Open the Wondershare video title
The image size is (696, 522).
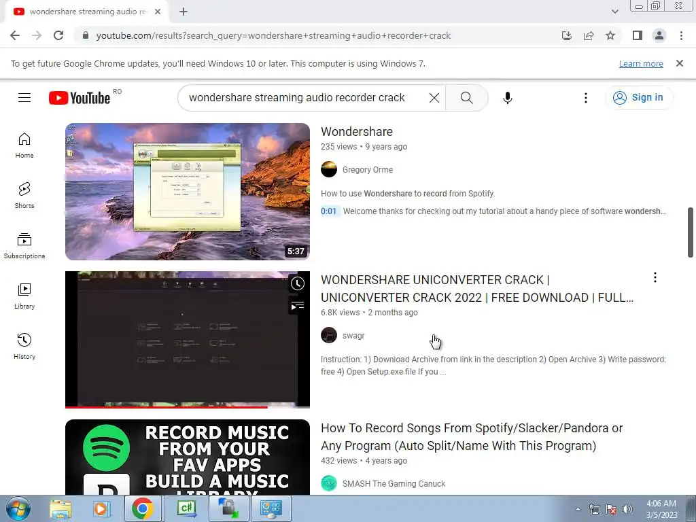(356, 132)
